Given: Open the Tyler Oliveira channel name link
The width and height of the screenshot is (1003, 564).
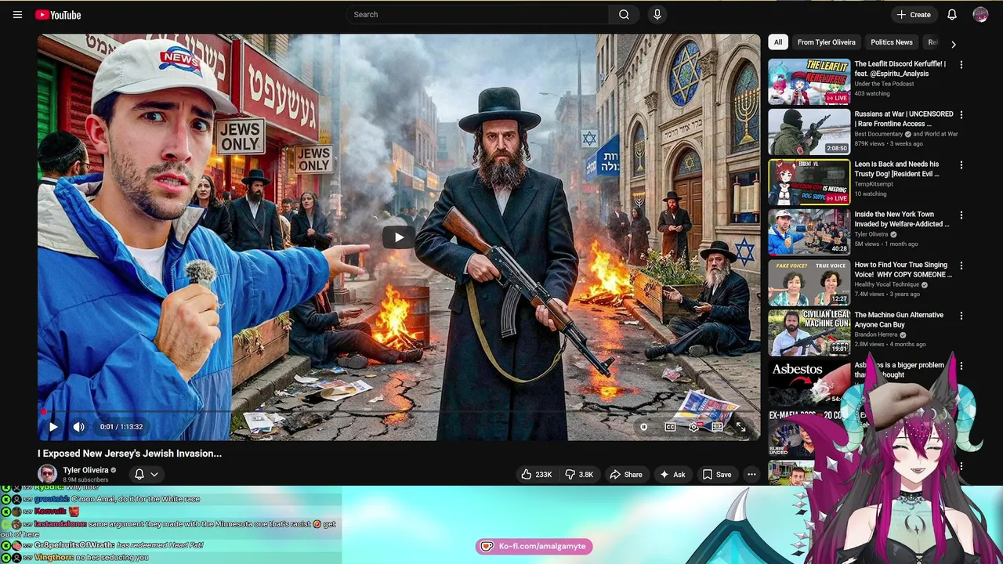Looking at the screenshot, I should (85, 470).
